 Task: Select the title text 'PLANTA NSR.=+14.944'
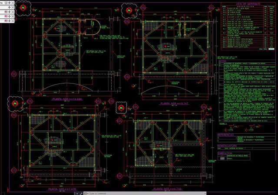coord(67,99)
